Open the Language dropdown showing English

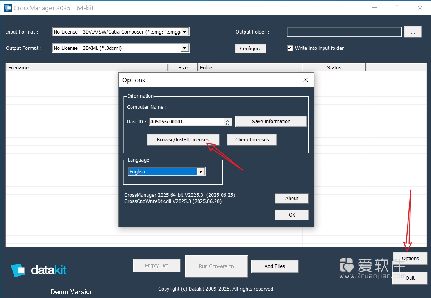point(201,171)
